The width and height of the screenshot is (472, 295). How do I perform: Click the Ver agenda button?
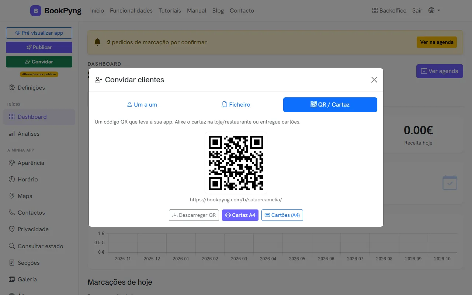point(440,71)
